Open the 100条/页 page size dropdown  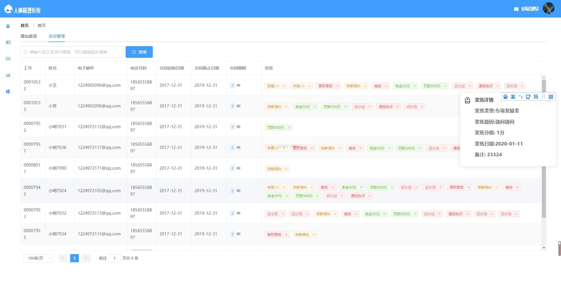coord(37,258)
